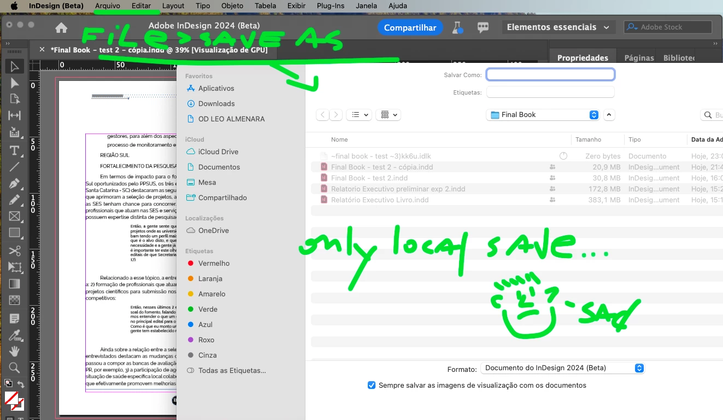Close the Final Book document tab
This screenshot has width=723, height=420.
(42, 50)
